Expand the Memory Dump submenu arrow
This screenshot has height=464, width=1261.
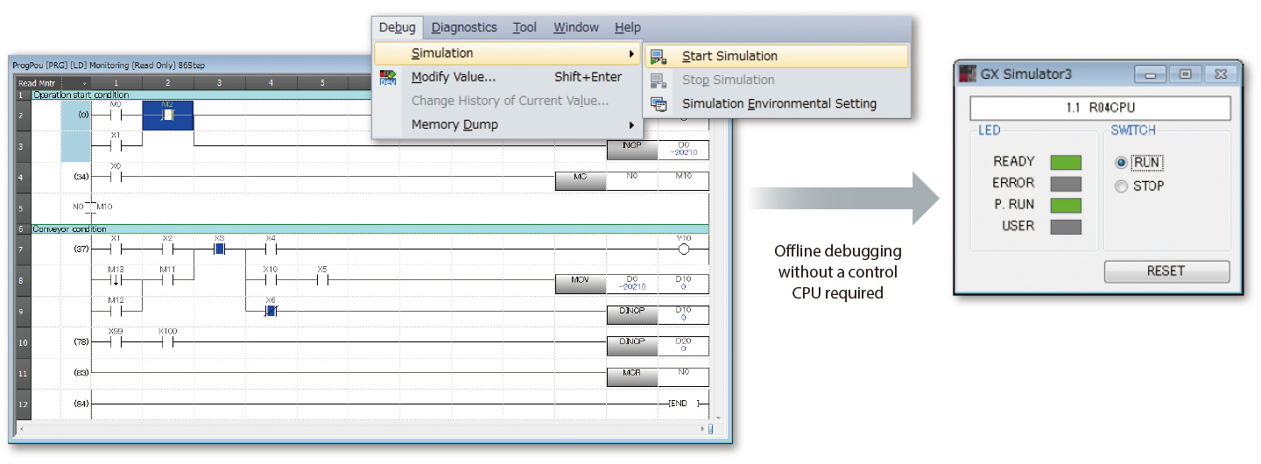tap(631, 125)
